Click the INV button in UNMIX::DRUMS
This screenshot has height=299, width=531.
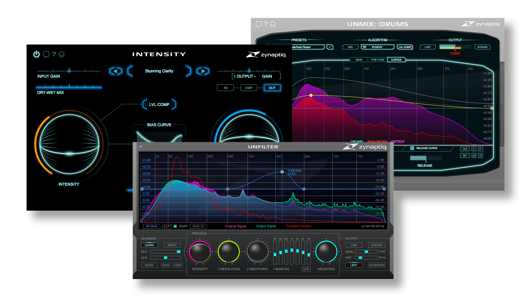(465, 155)
